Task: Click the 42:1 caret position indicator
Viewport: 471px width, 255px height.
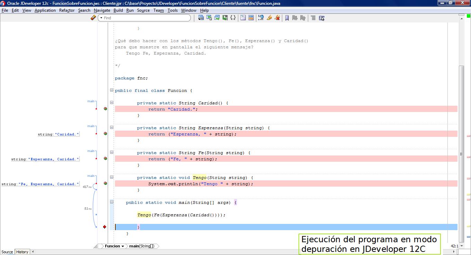Action: [x=454, y=246]
